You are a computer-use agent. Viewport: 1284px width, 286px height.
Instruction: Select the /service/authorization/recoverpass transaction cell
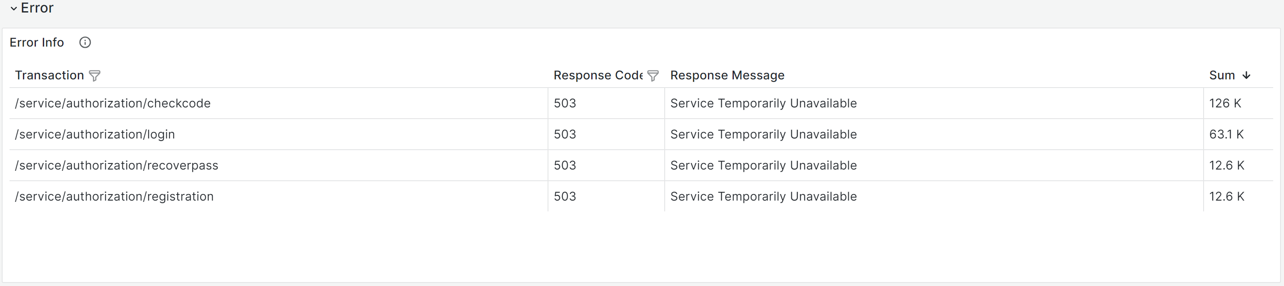pos(117,165)
